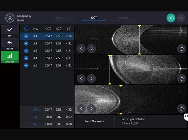188x140 pixels.
Task: Go to next frame in posterior lens scan
Action: click(91, 108)
